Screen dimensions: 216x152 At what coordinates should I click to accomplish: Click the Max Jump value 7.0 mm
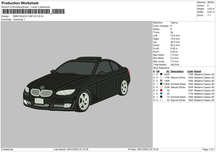(x=174, y=62)
